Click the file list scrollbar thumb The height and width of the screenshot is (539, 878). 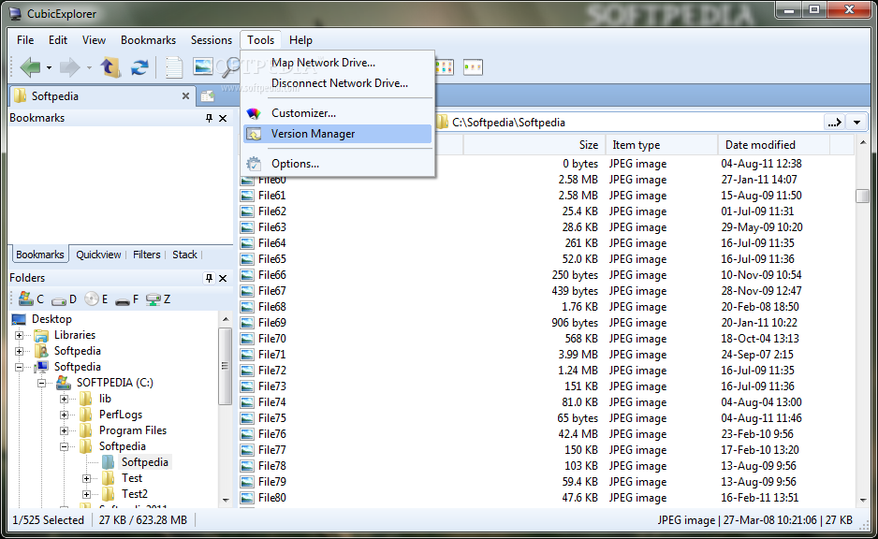(x=862, y=196)
